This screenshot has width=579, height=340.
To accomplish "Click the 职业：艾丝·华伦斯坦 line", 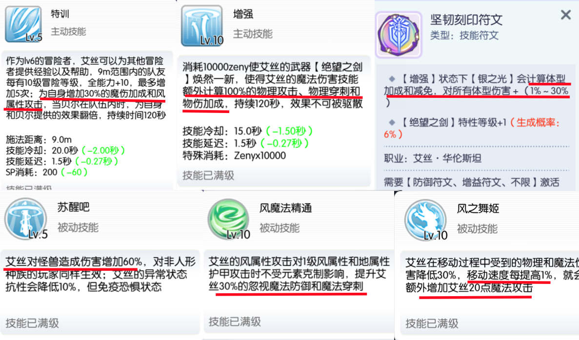I will coord(432,159).
